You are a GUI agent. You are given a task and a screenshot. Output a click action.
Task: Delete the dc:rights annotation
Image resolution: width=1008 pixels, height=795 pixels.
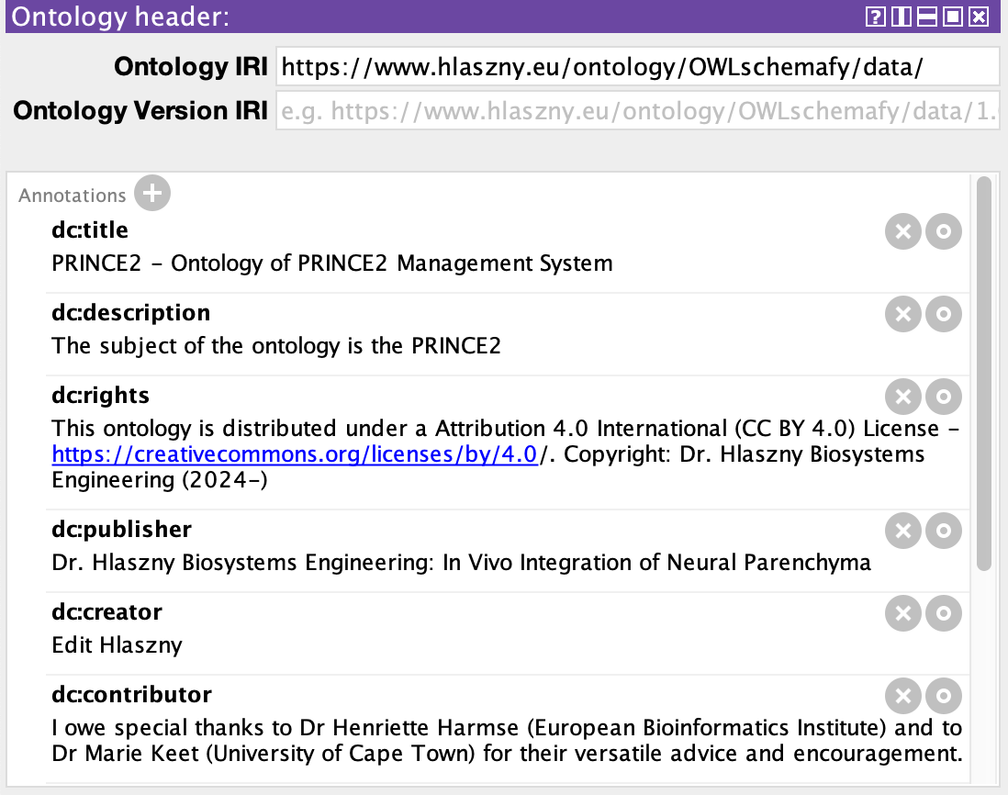click(x=903, y=397)
